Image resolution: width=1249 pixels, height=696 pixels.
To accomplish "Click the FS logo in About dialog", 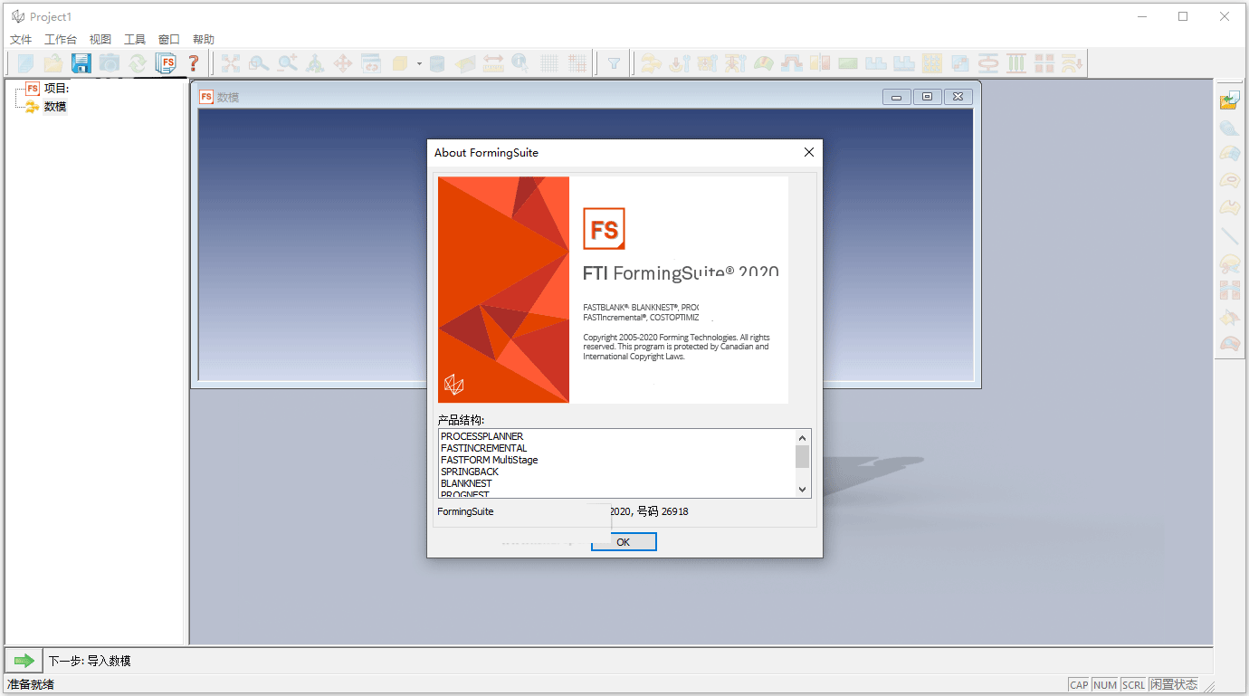I will coord(604,228).
